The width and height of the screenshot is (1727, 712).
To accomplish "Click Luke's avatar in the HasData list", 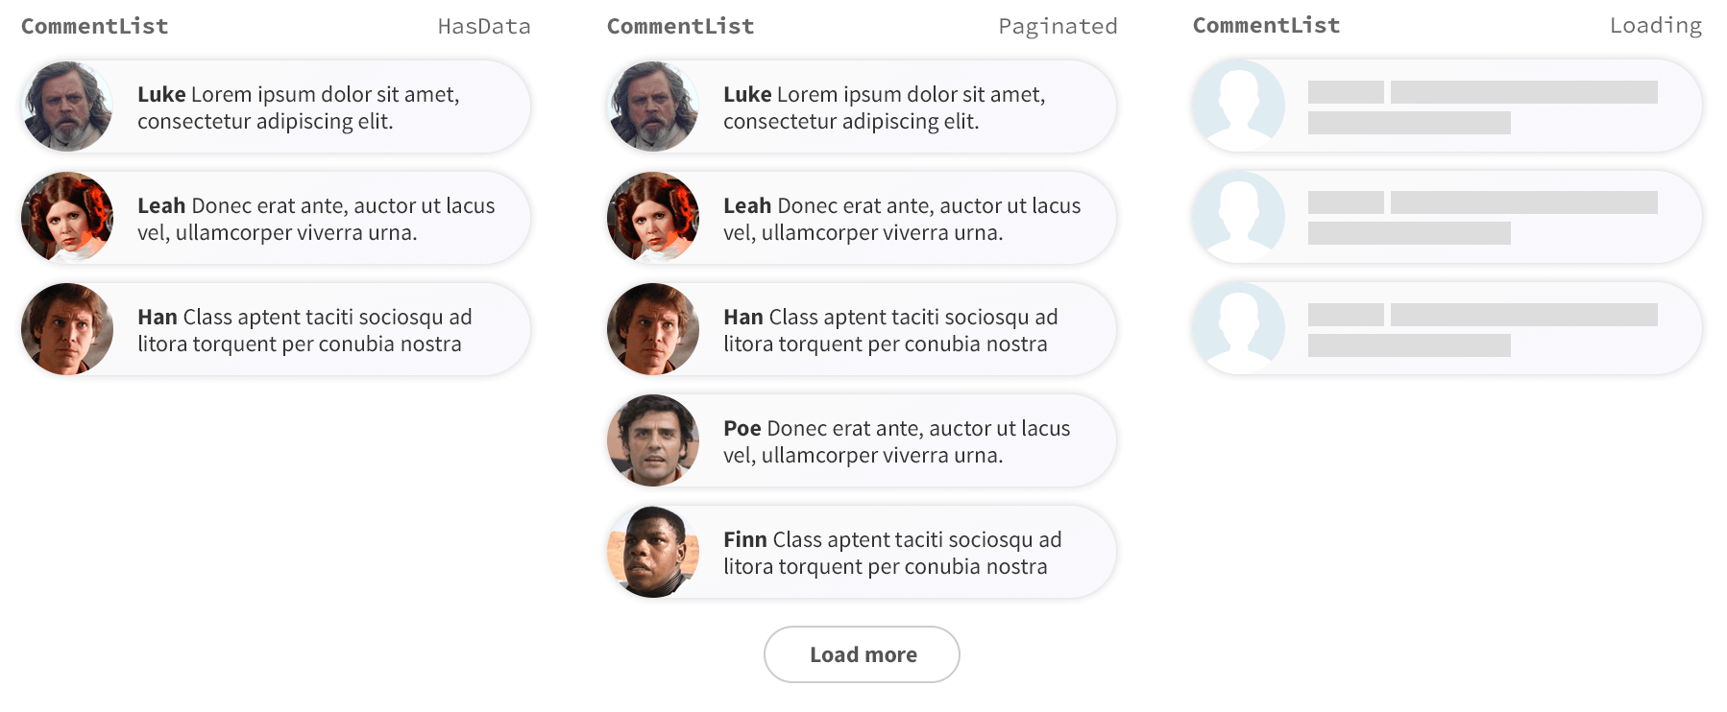I will click(x=65, y=106).
